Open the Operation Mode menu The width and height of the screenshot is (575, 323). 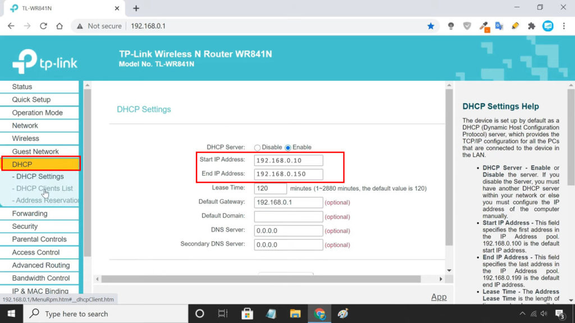click(39, 113)
